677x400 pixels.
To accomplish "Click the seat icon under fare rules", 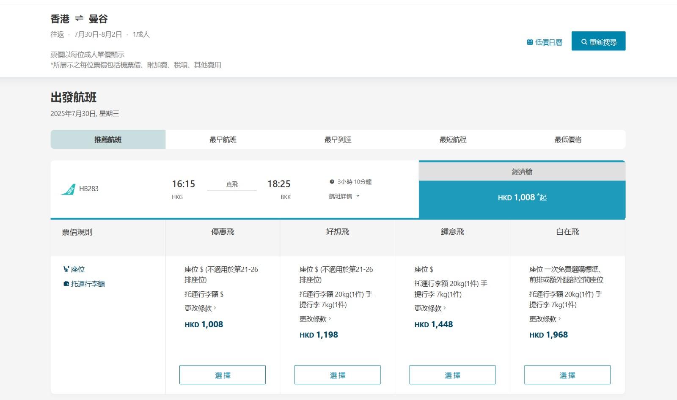I will tap(66, 269).
